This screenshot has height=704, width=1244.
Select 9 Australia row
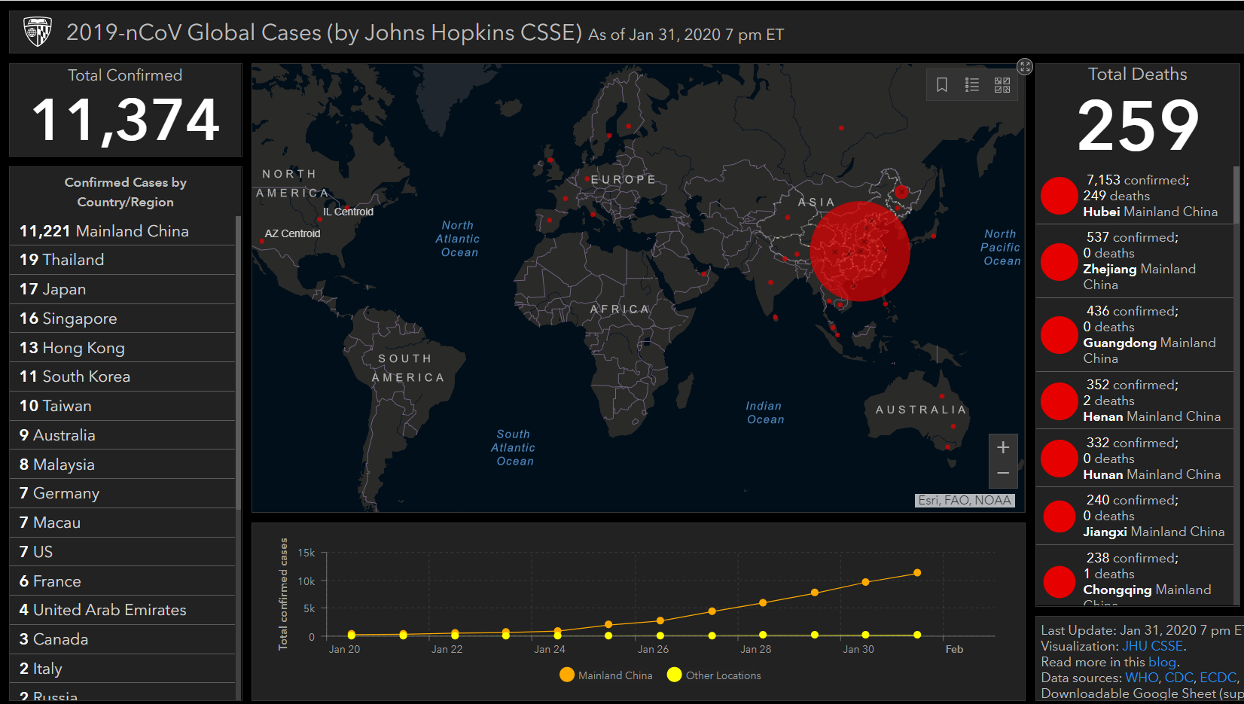pos(122,435)
